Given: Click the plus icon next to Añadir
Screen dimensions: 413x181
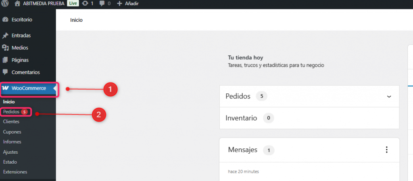Looking at the screenshot, I should pyautogui.click(x=119, y=3).
